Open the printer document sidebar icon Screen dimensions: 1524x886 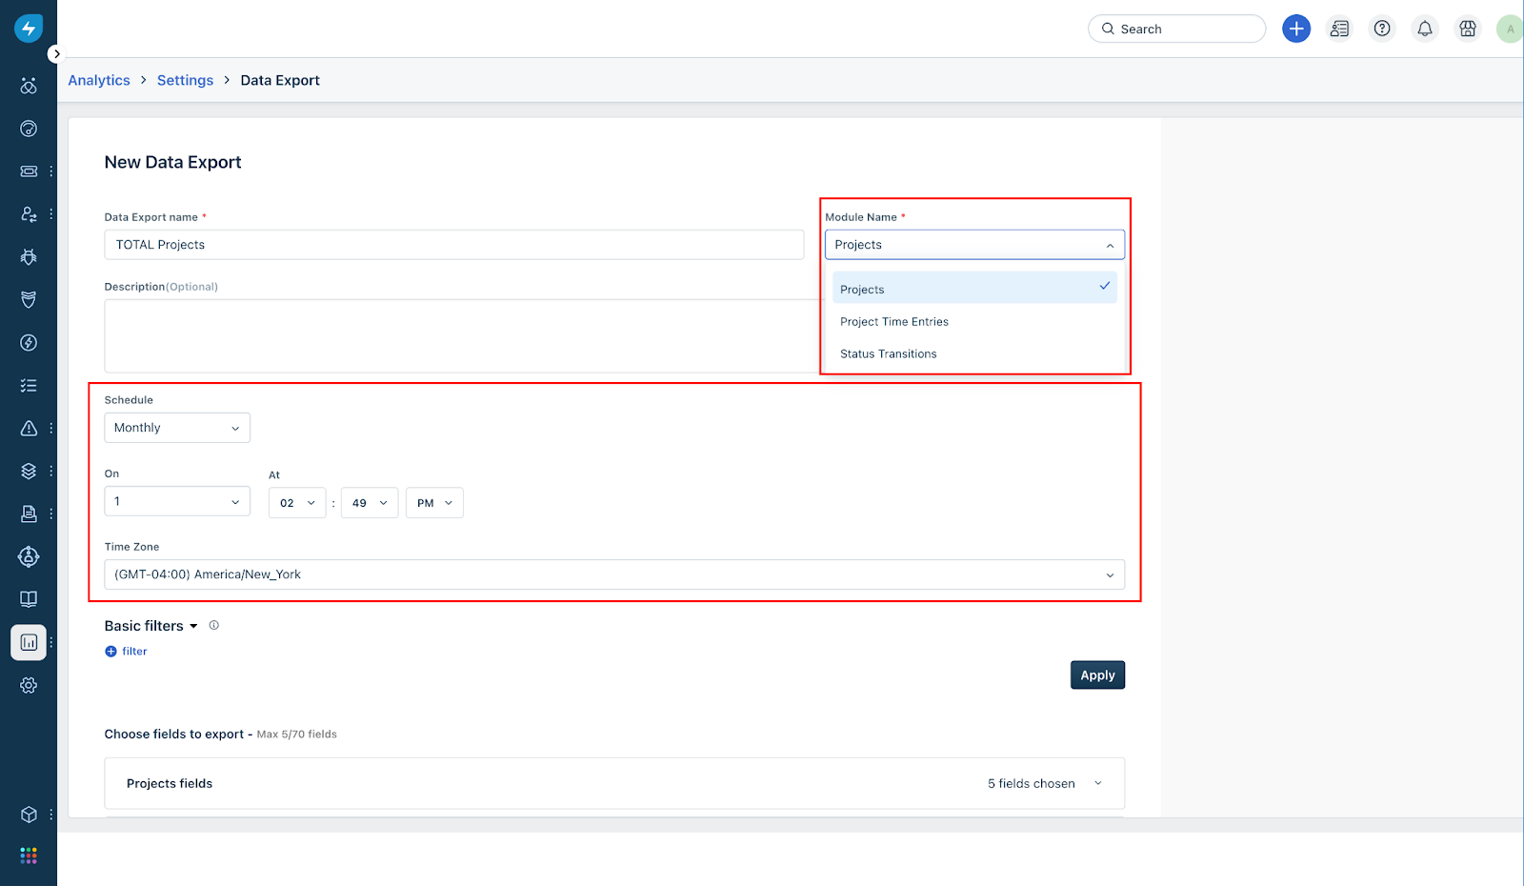[x=29, y=513]
